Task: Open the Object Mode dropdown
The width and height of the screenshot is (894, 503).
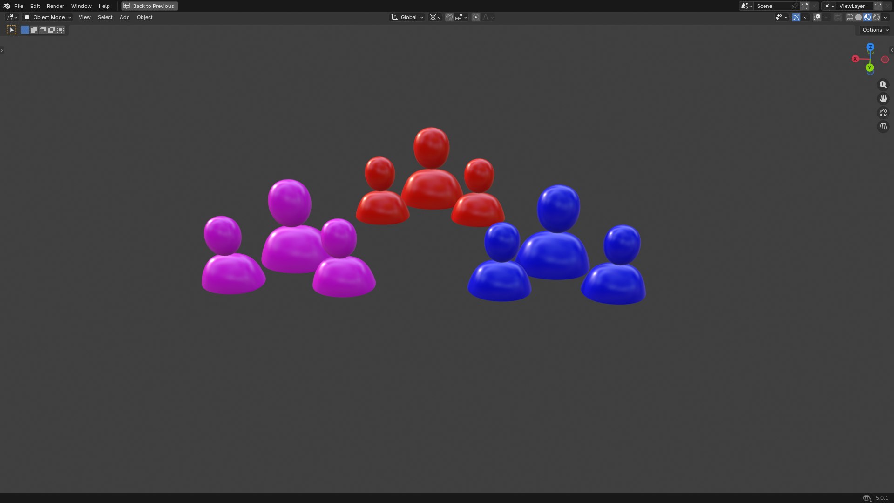Action: coord(47,17)
